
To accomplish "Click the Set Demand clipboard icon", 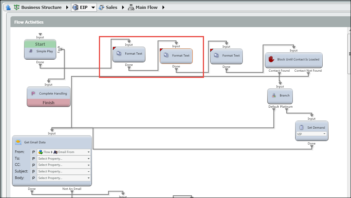I will (x=302, y=127).
